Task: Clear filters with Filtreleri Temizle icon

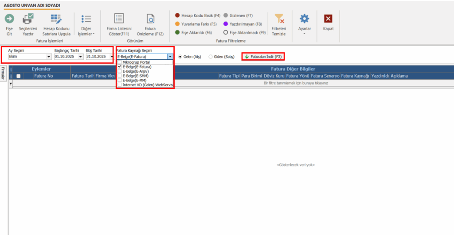Action: coord(279,19)
